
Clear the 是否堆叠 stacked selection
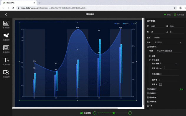(x=176, y=64)
